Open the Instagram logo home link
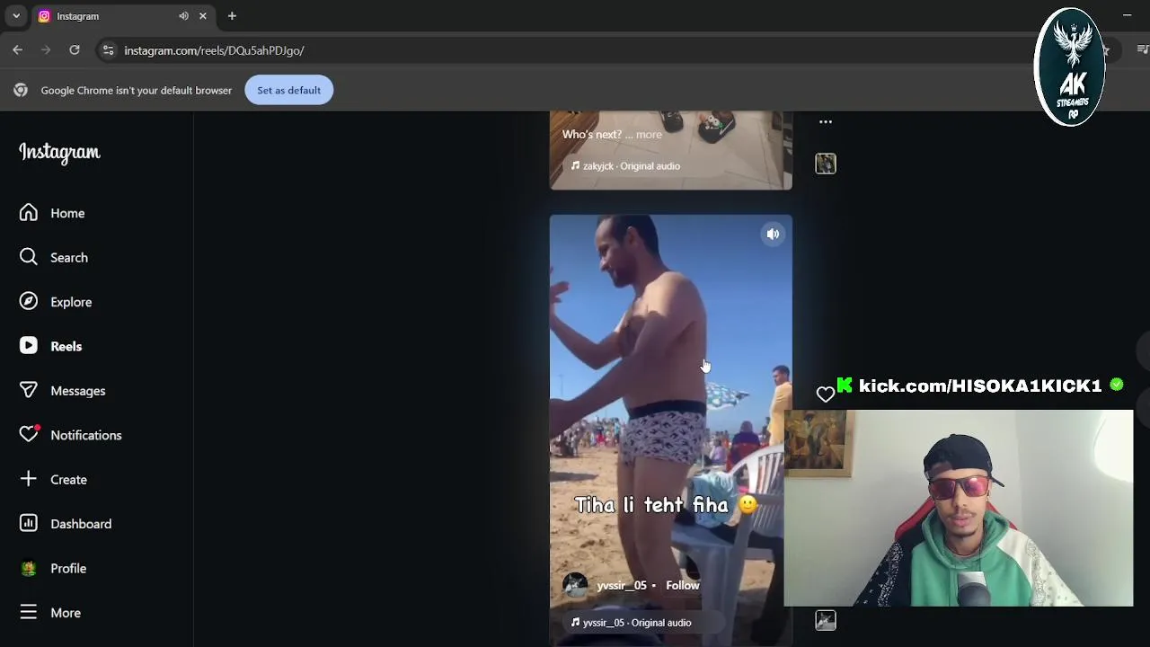 click(x=59, y=153)
